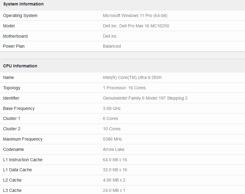Screen dimensions: 245x194
Task: Click the System Information heading
Action: click(x=23, y=4)
